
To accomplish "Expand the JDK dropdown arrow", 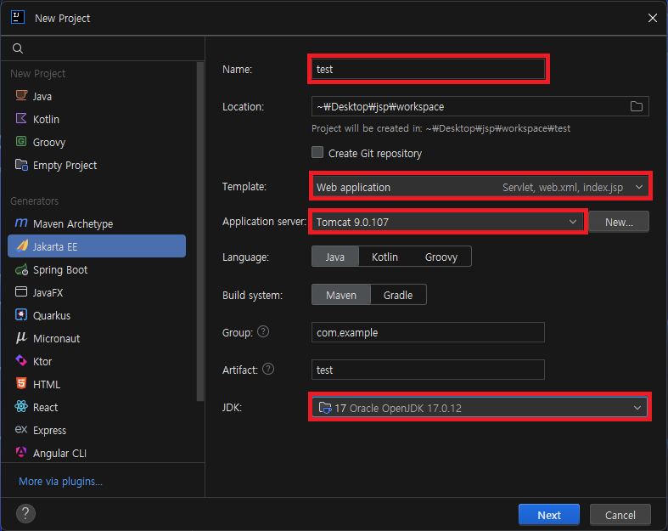I will (x=637, y=408).
